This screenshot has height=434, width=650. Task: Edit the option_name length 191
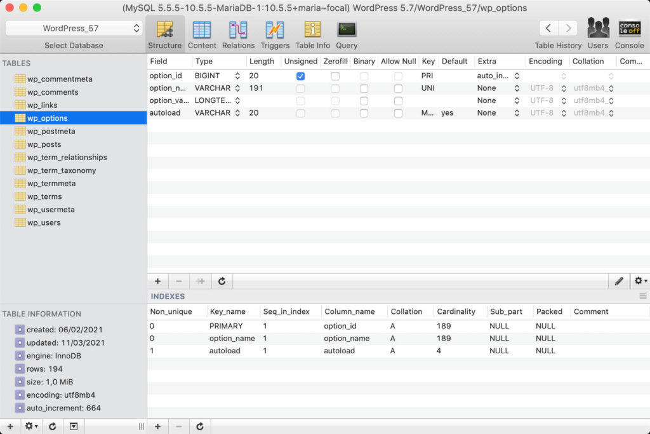256,88
